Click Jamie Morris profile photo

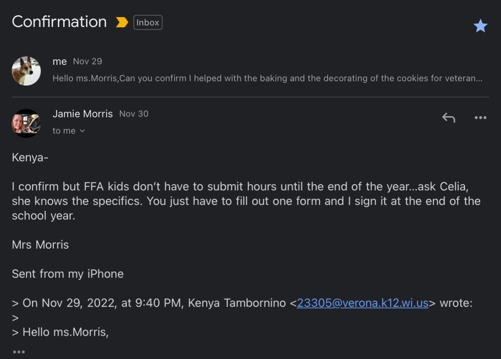pos(26,123)
